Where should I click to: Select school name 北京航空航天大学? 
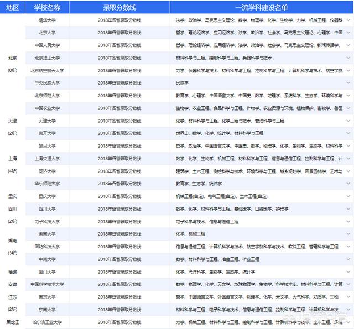click(47, 70)
